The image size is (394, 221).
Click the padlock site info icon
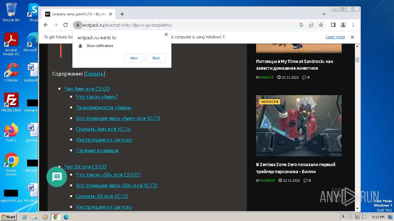(78, 25)
